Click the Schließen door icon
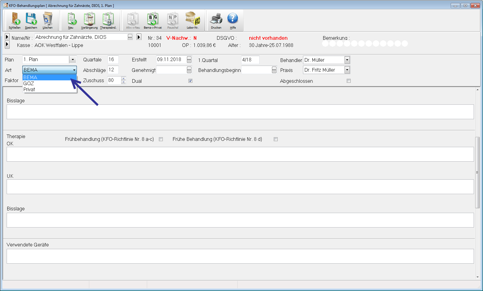The width and height of the screenshot is (483, 291). coord(15,19)
